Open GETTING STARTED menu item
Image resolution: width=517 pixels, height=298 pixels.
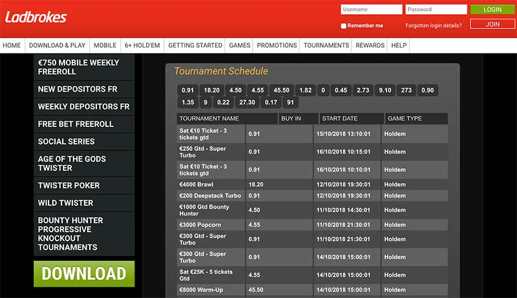point(195,45)
